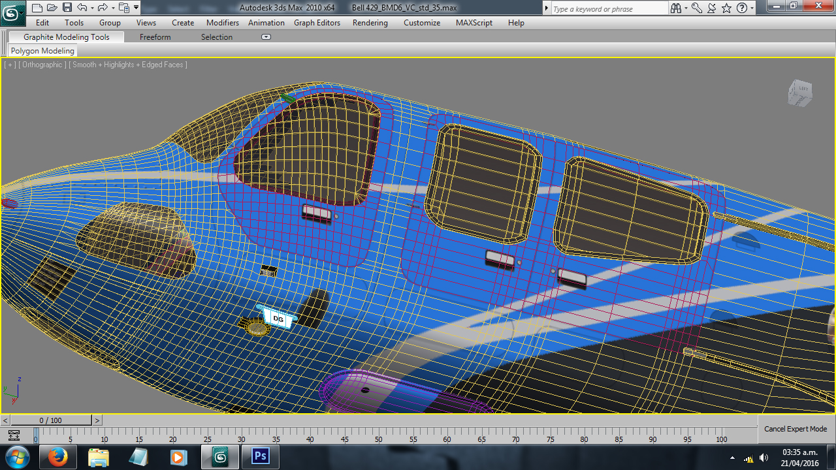This screenshot has width=836, height=470.
Task: Open the Rendering menu
Action: (x=370, y=23)
